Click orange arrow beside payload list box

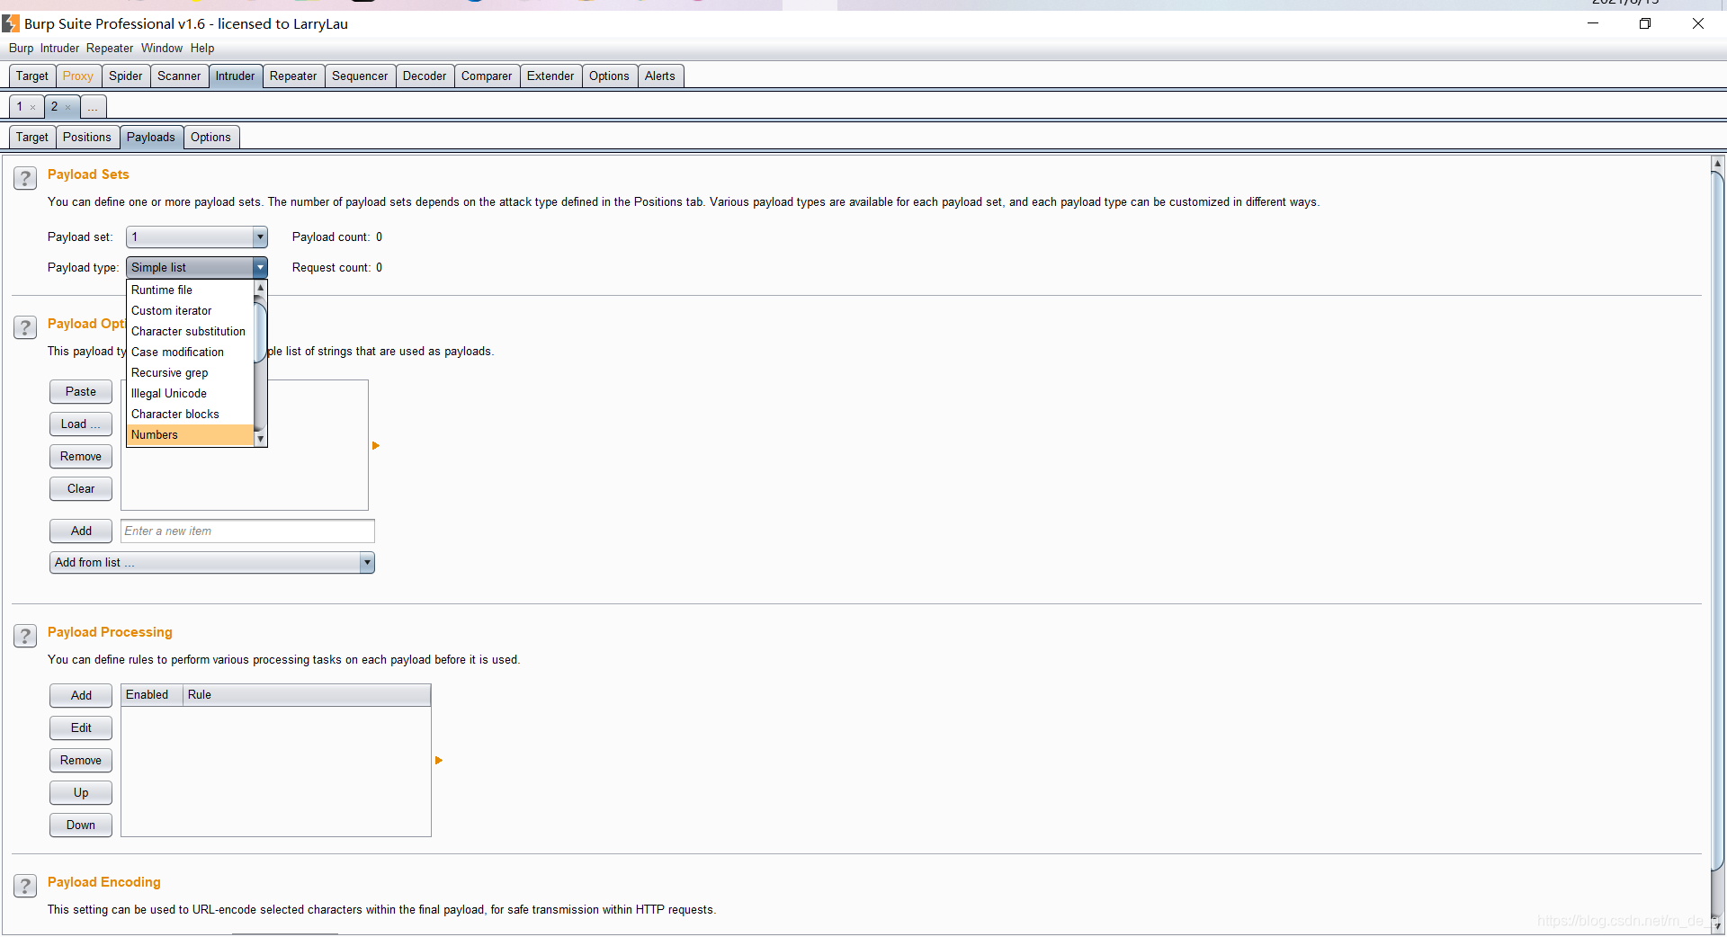coord(376,446)
